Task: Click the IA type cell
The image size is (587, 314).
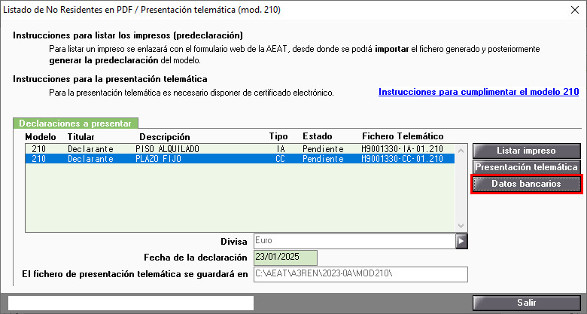Action: (x=281, y=149)
